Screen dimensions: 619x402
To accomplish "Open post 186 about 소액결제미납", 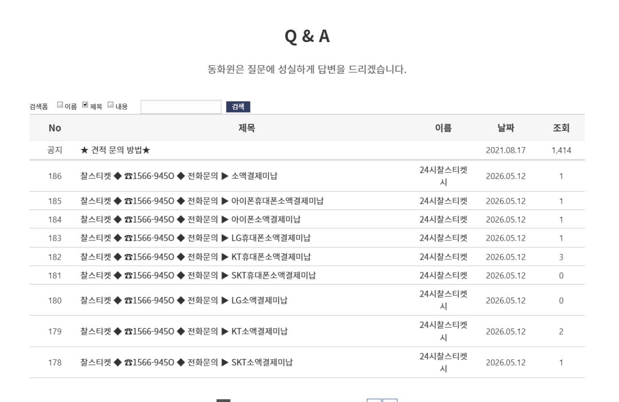I will pyautogui.click(x=178, y=176).
